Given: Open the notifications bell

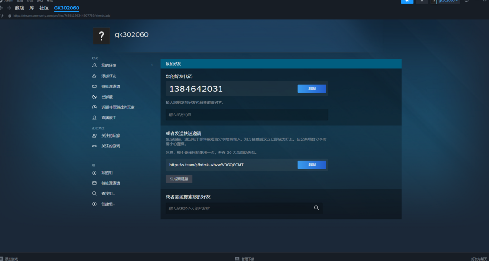Looking at the screenshot, I should (422, 1).
